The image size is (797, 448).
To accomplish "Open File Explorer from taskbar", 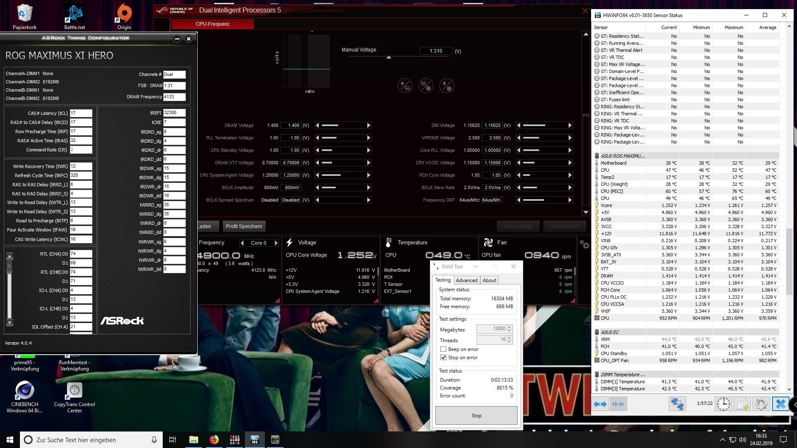I will click(194, 440).
